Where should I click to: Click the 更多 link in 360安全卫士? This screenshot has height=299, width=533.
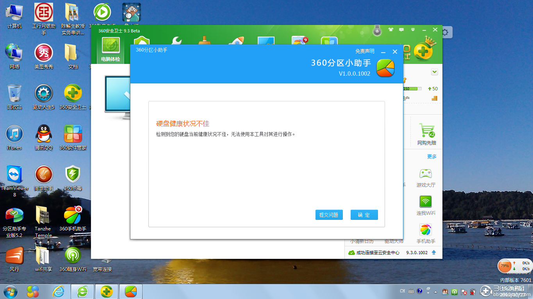(432, 156)
